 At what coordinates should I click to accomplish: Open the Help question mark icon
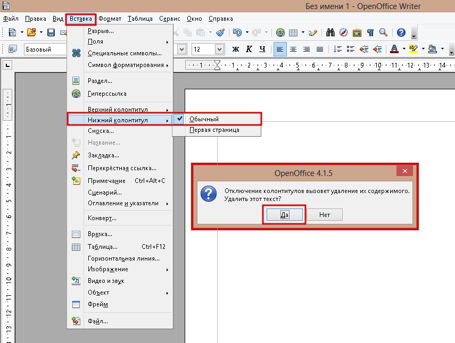tap(401, 32)
